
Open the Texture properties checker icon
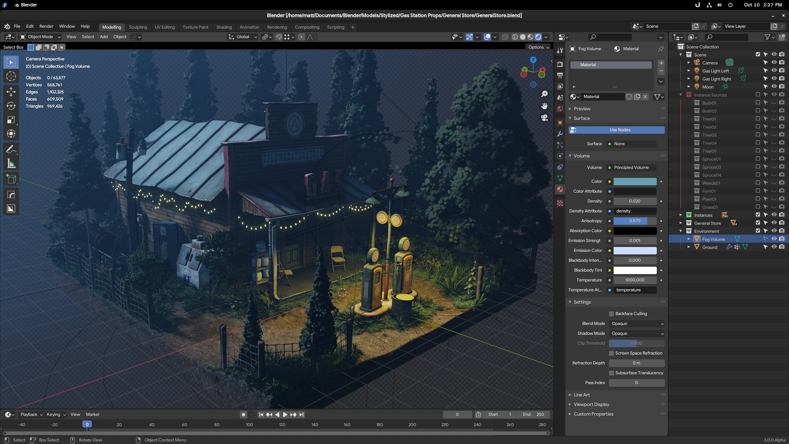[560, 203]
